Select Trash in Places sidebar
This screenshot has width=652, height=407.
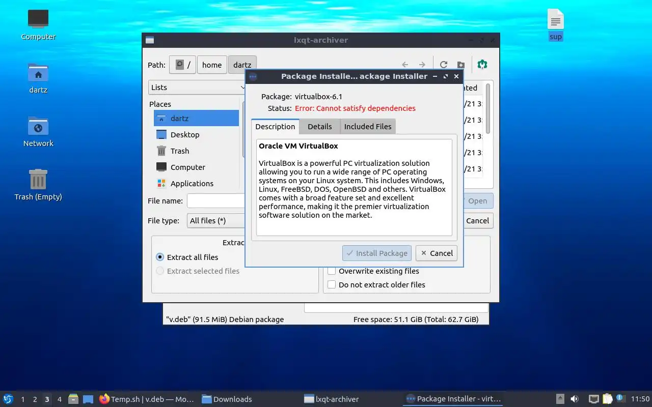tap(196, 151)
